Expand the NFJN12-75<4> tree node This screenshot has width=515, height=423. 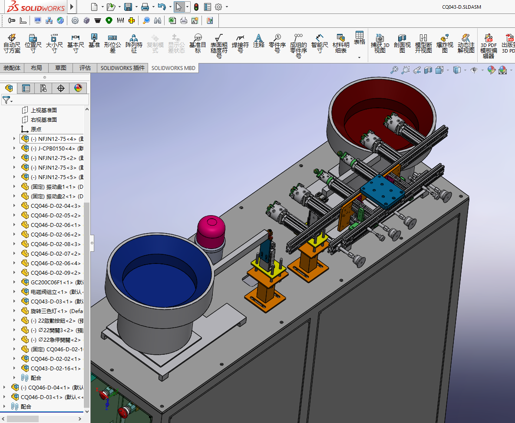pos(14,139)
